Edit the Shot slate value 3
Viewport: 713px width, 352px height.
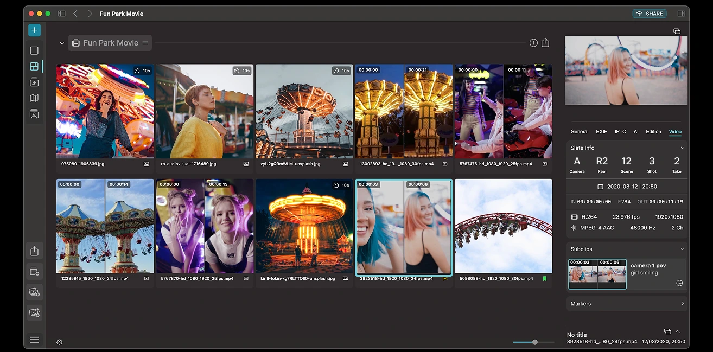pyautogui.click(x=652, y=161)
